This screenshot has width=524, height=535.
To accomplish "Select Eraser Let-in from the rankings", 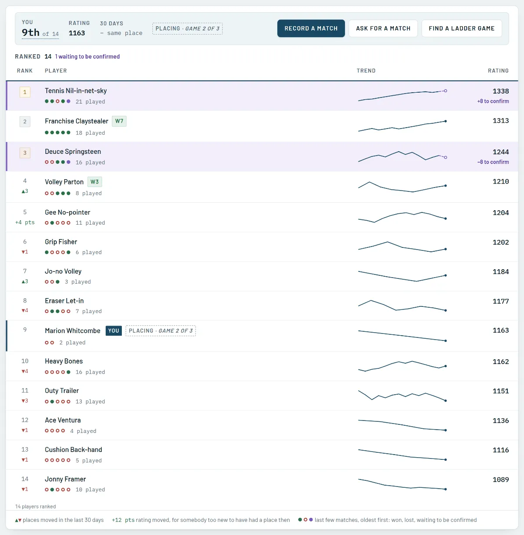I will [64, 301].
